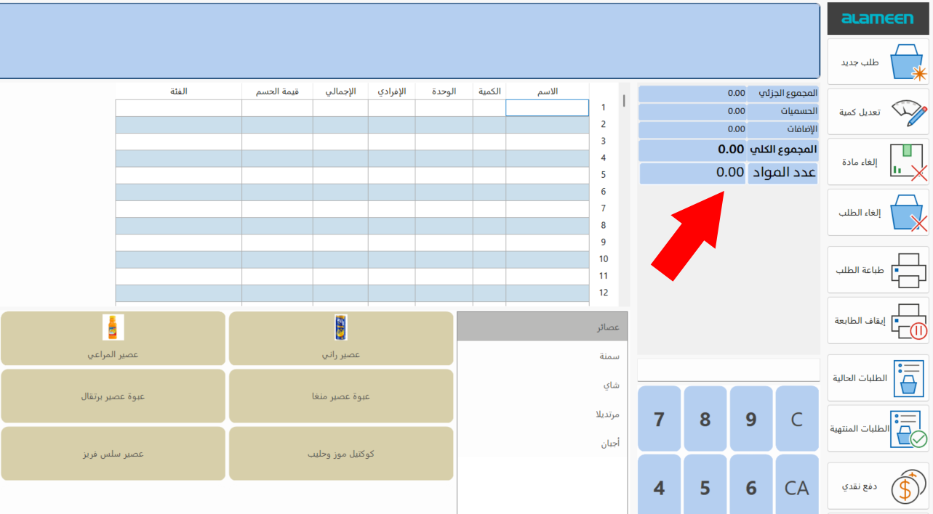Screen dimensions: 933x514
Task: Add عصير المراعي to the order
Action: (113, 338)
